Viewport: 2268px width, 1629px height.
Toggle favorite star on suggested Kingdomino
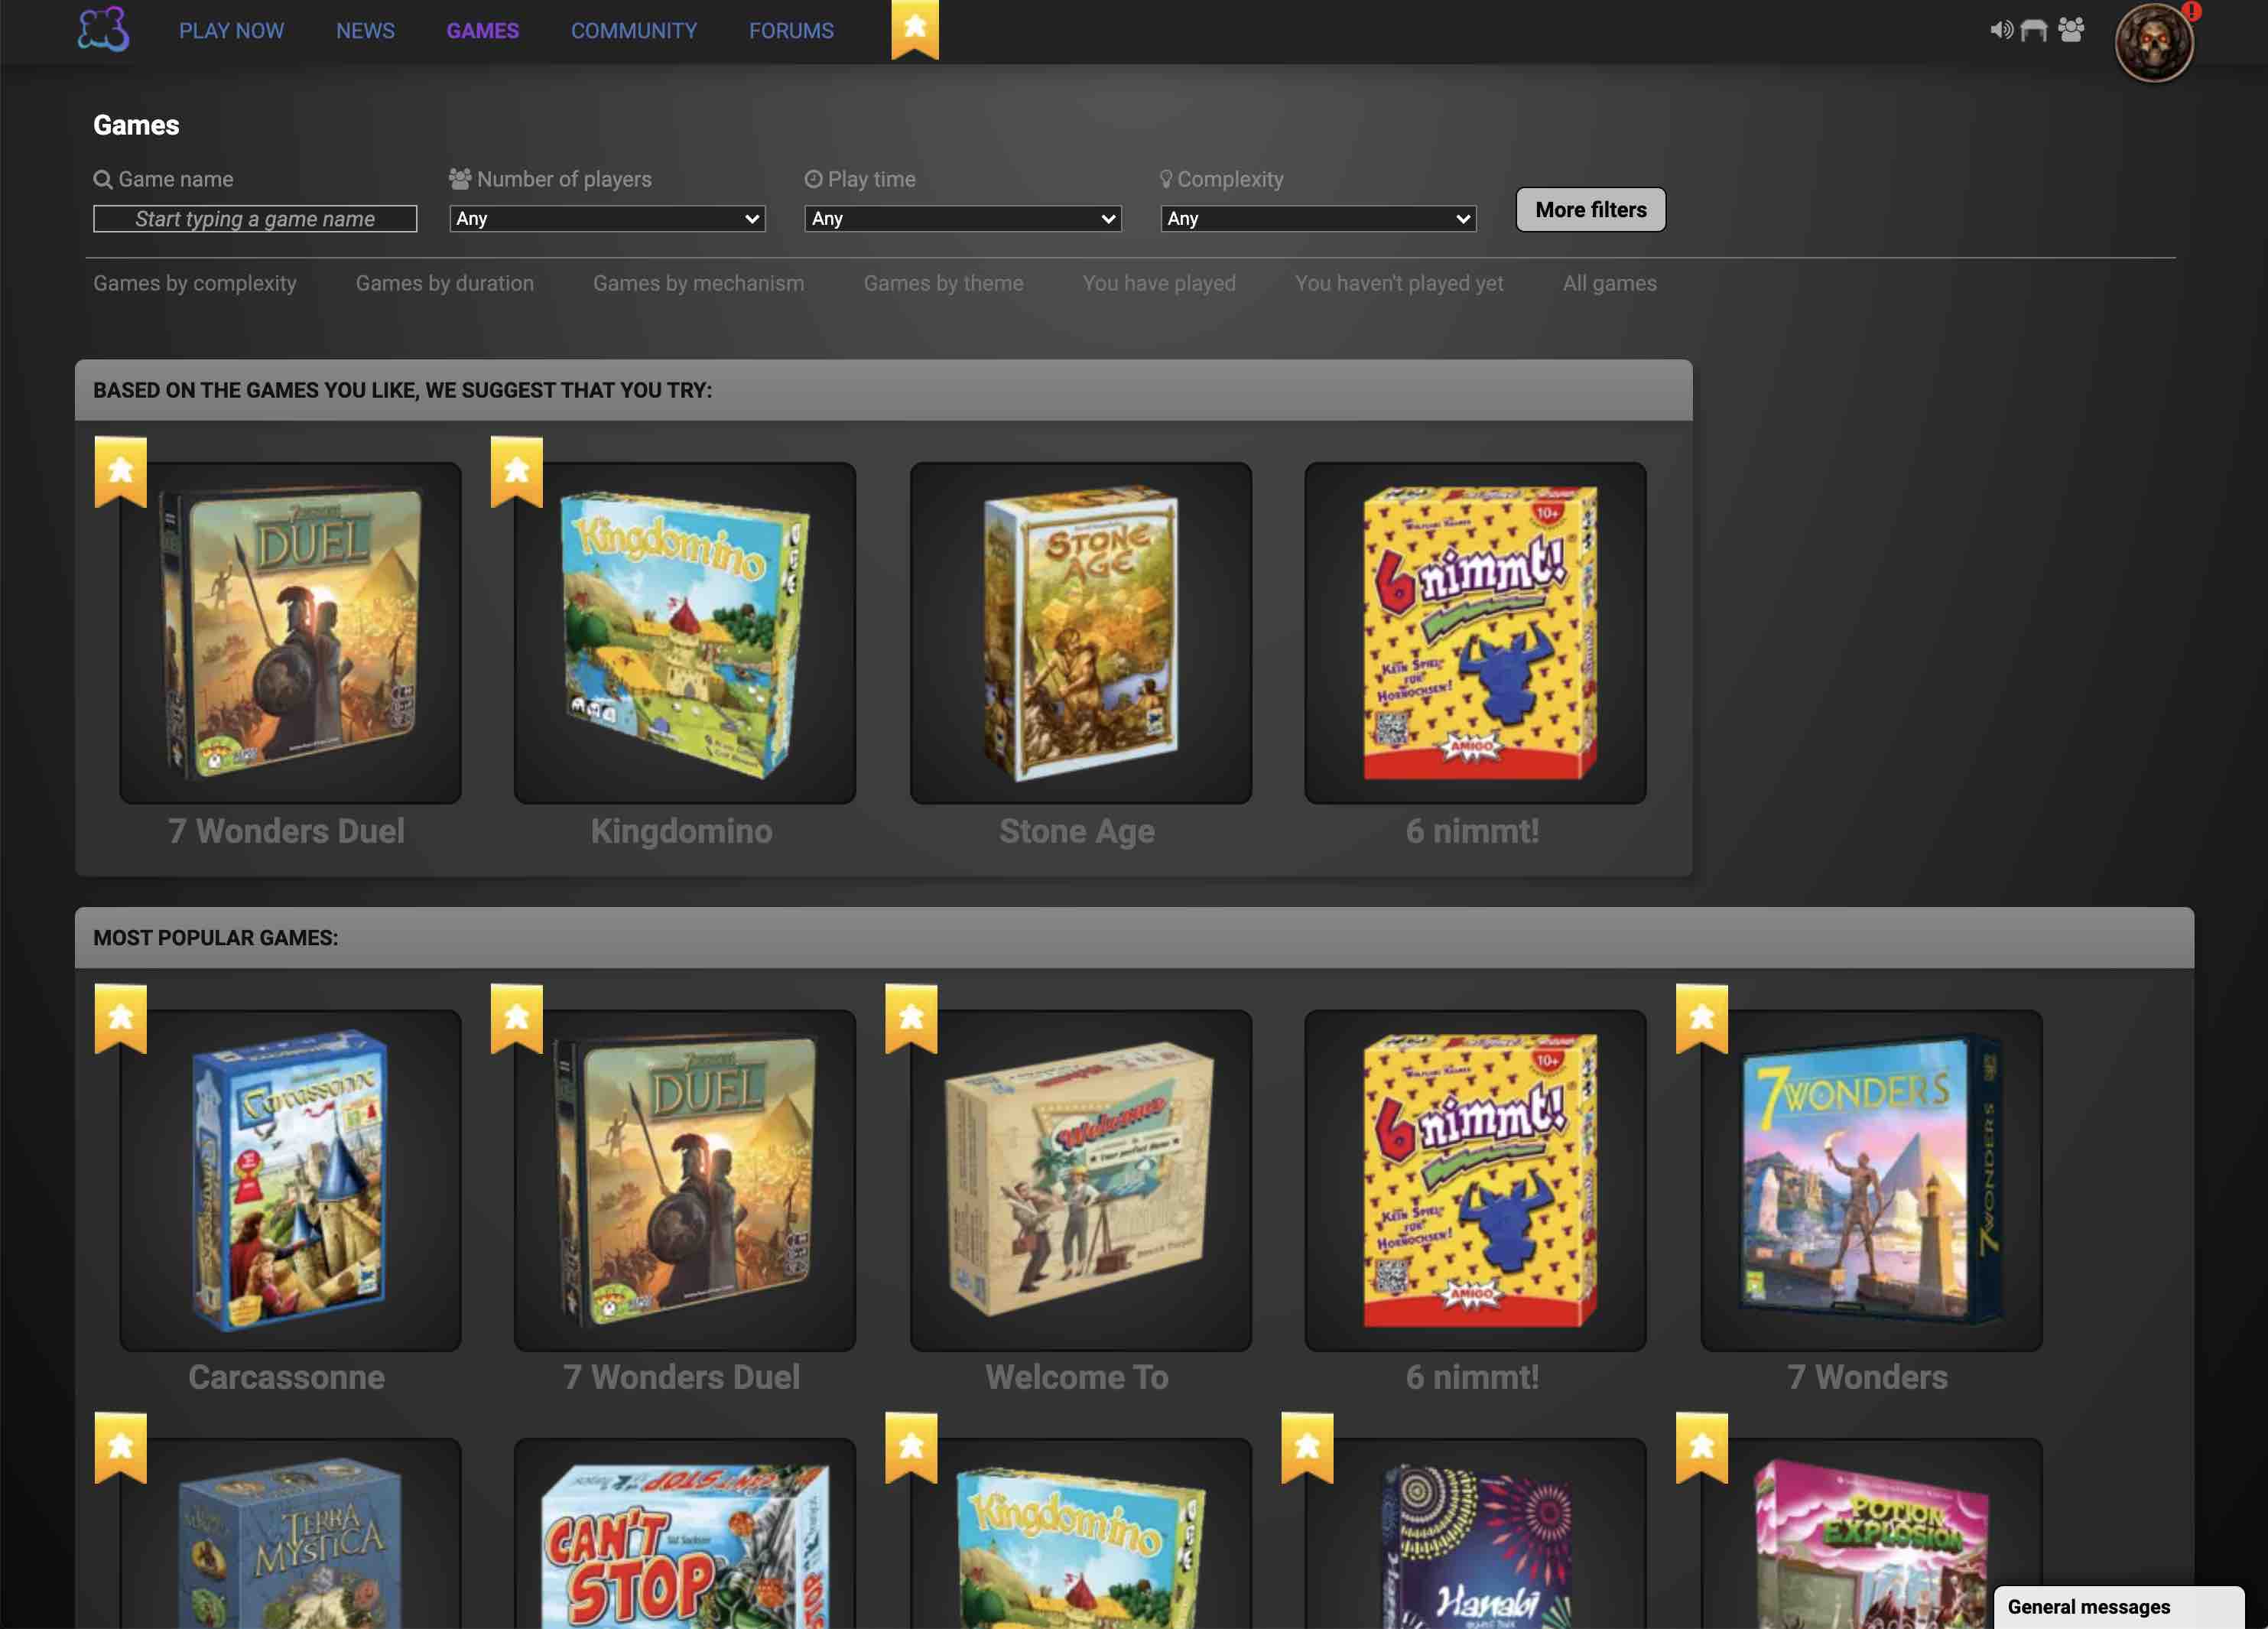(x=517, y=471)
